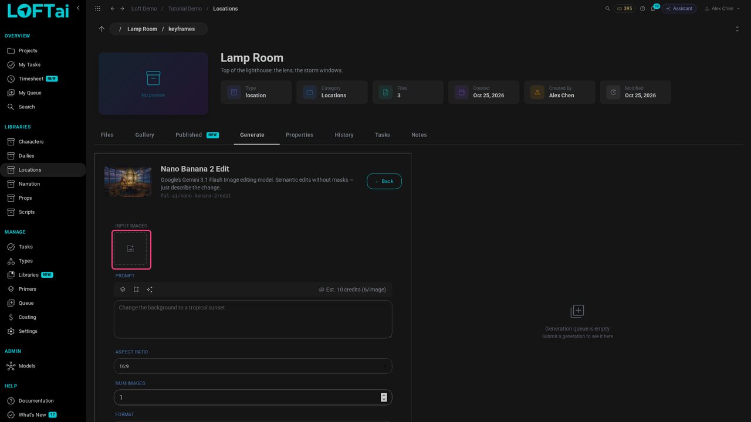Open the Assistant button
Viewport: 751px width, 422px height.
[679, 9]
